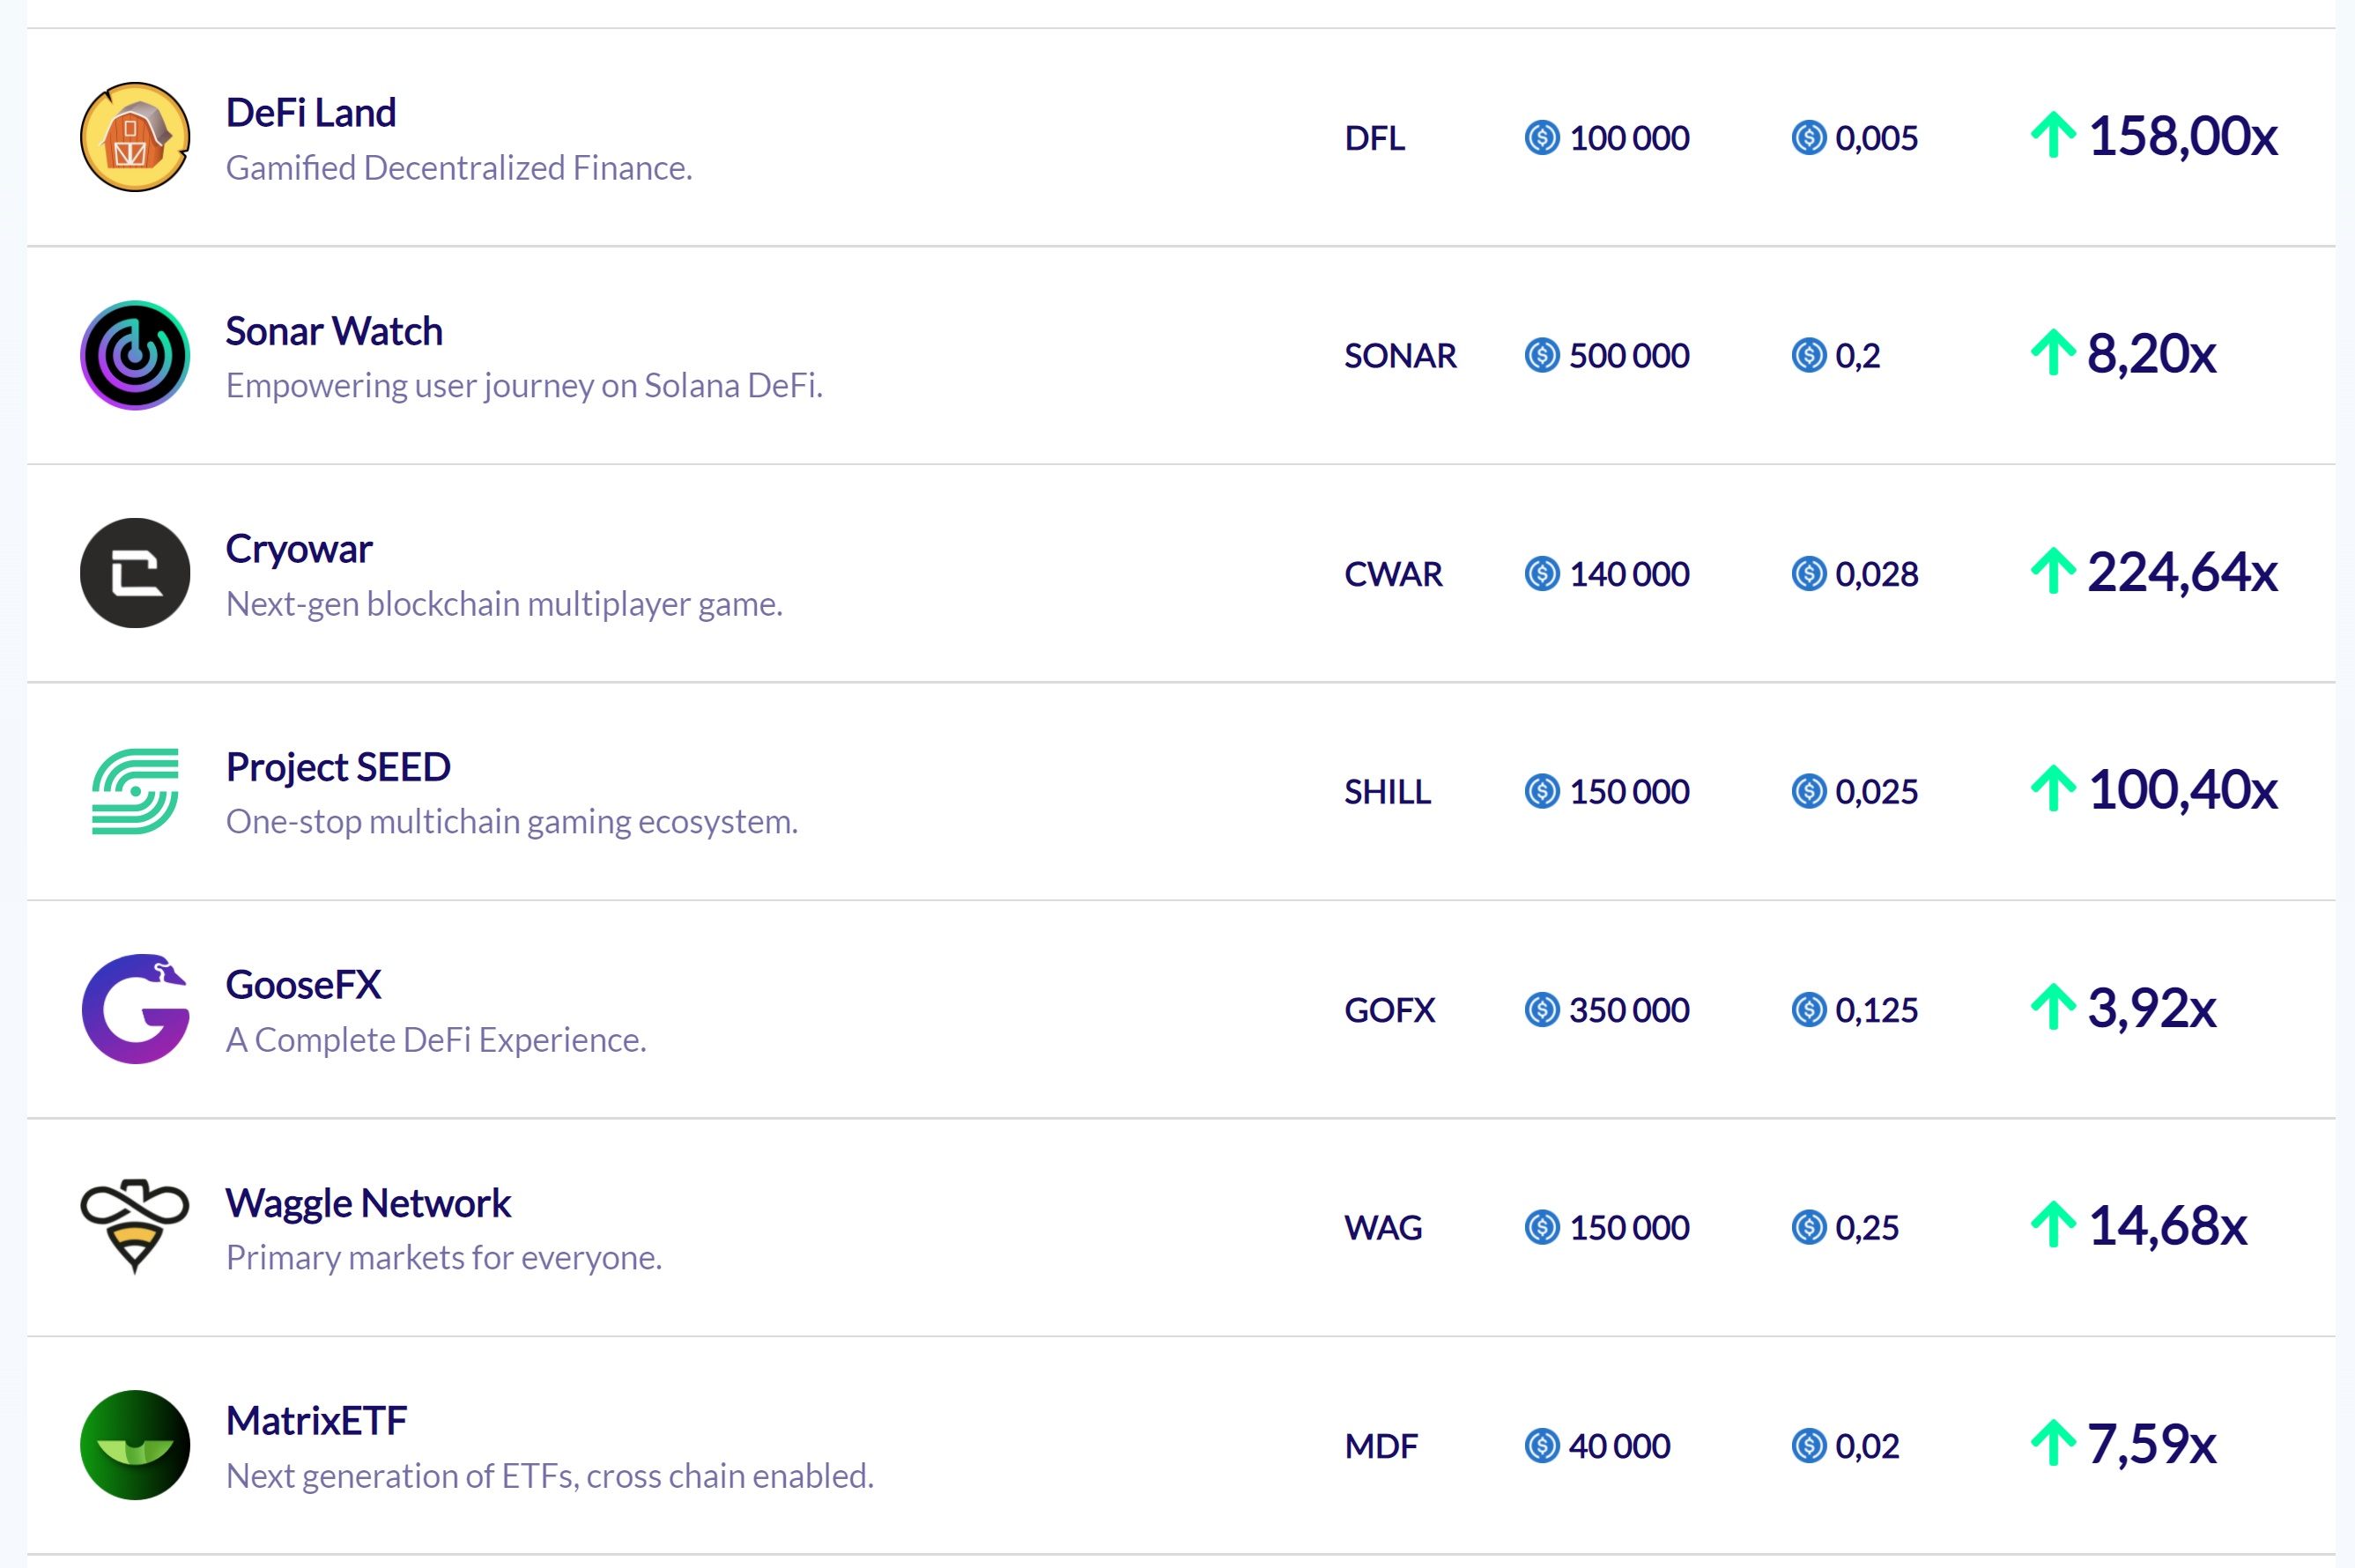Open the DeFi Land project title
The width and height of the screenshot is (2355, 1568).
point(311,113)
